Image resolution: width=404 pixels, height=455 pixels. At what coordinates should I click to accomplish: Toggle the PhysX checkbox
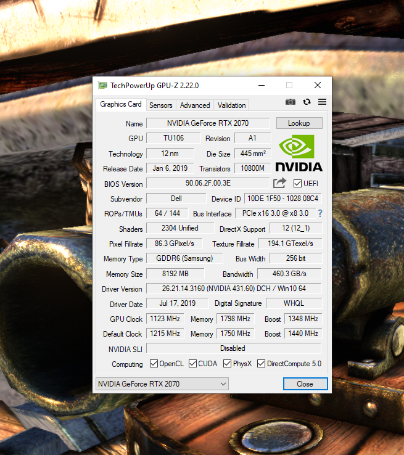pyautogui.click(x=228, y=364)
